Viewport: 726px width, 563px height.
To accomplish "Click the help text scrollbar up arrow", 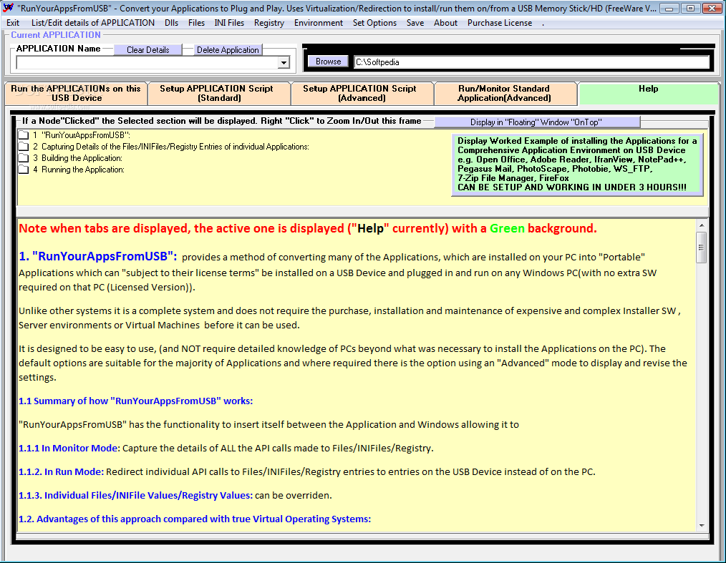I will pyautogui.click(x=702, y=225).
